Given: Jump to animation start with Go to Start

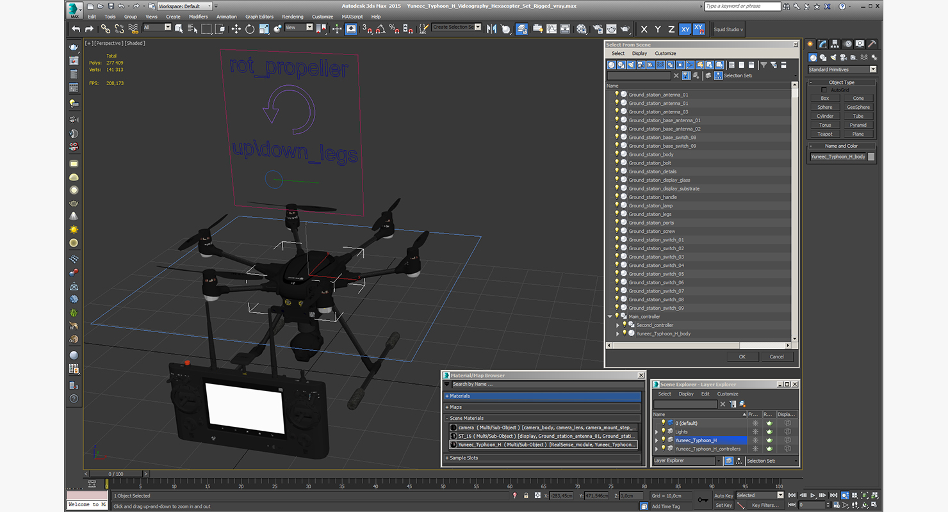Looking at the screenshot, I should point(792,495).
